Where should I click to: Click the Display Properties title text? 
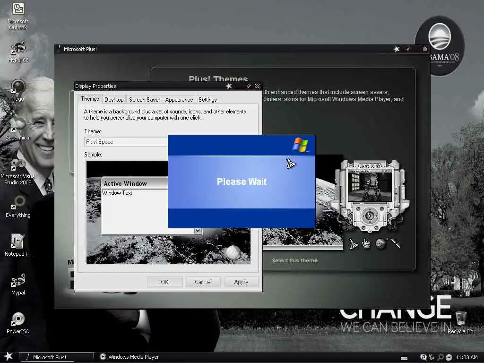(x=95, y=86)
